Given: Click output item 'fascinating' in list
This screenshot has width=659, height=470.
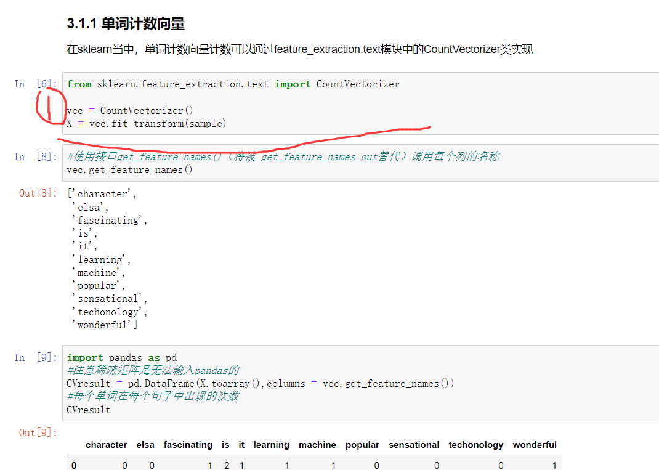Looking at the screenshot, I should [x=109, y=221].
